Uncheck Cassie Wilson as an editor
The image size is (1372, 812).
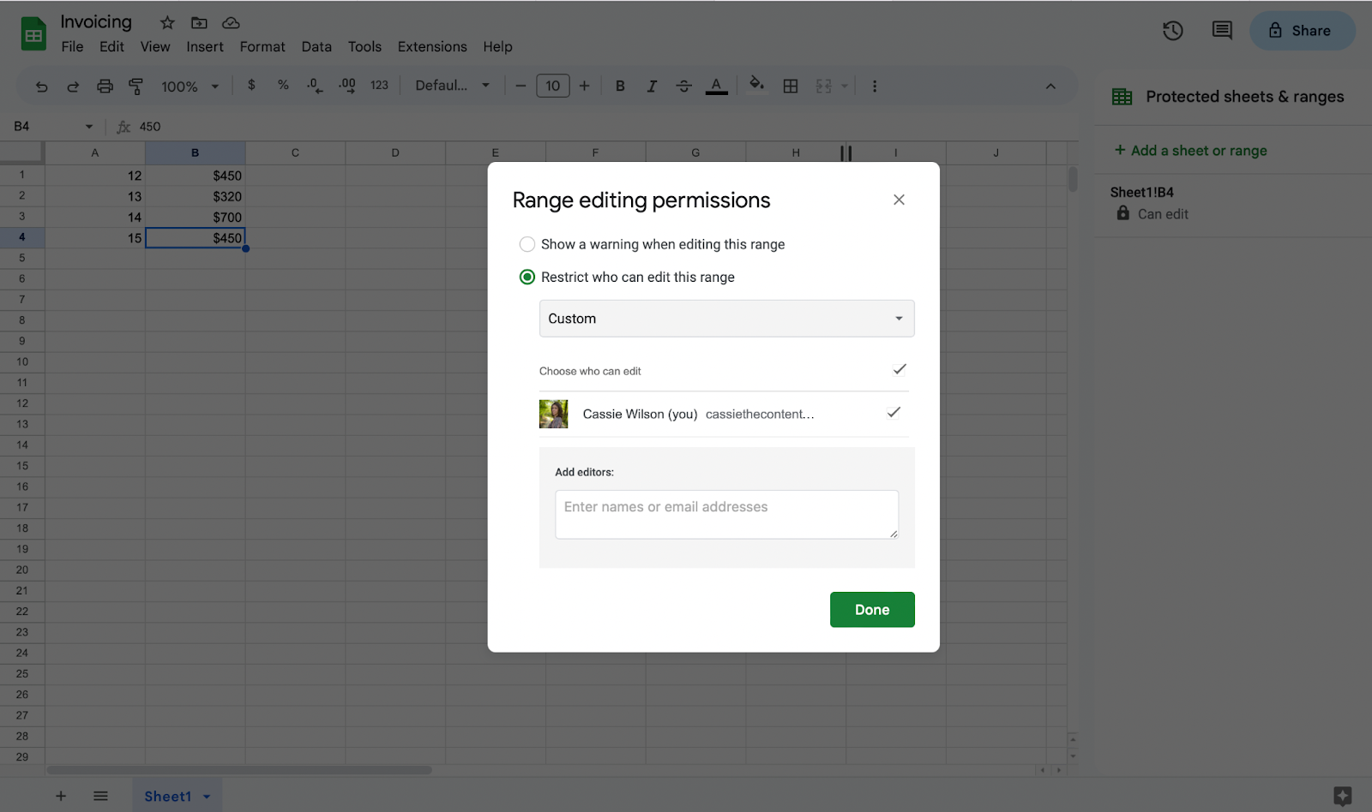pos(894,413)
